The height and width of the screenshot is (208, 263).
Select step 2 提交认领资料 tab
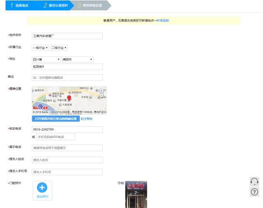56,5
